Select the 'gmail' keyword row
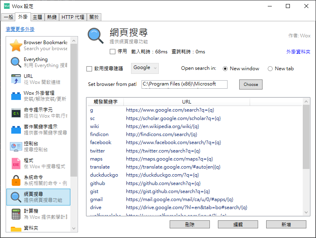This screenshot has height=238, width=316. point(195,199)
